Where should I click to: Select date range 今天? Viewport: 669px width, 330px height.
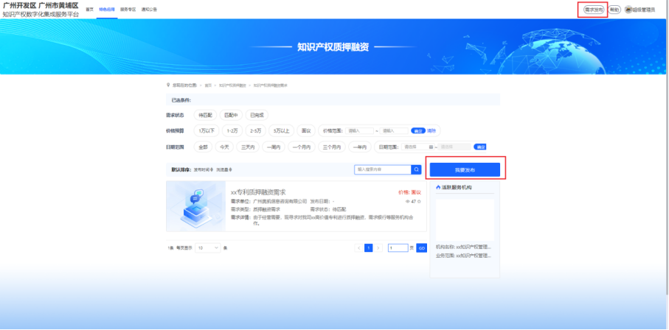click(x=224, y=147)
